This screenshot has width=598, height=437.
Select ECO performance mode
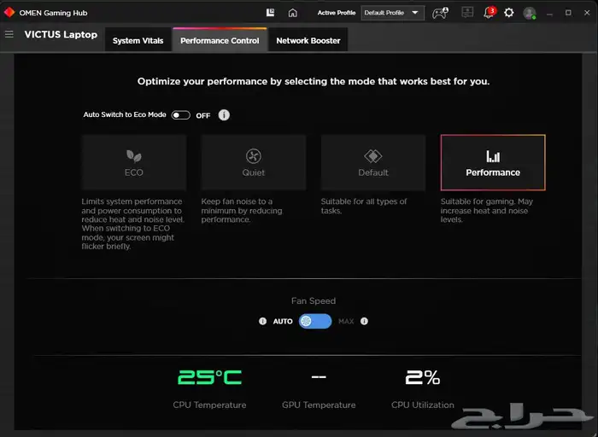tap(134, 162)
